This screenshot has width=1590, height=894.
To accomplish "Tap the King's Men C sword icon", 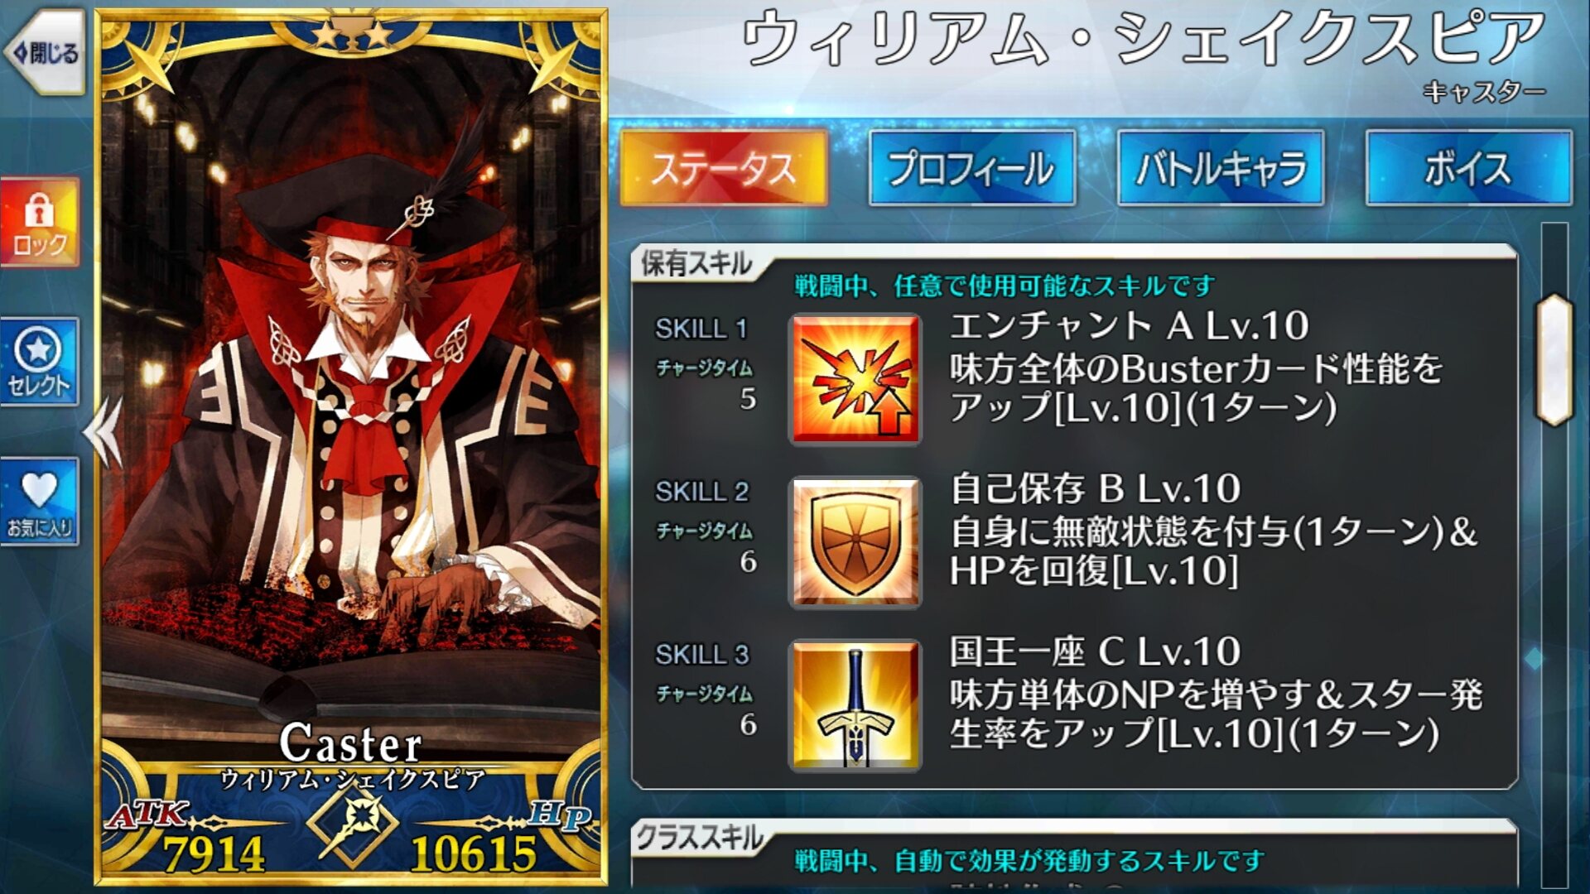I will 855,705.
